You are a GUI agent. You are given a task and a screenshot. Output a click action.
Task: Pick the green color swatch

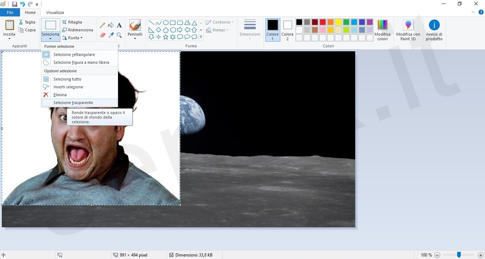coord(346,22)
